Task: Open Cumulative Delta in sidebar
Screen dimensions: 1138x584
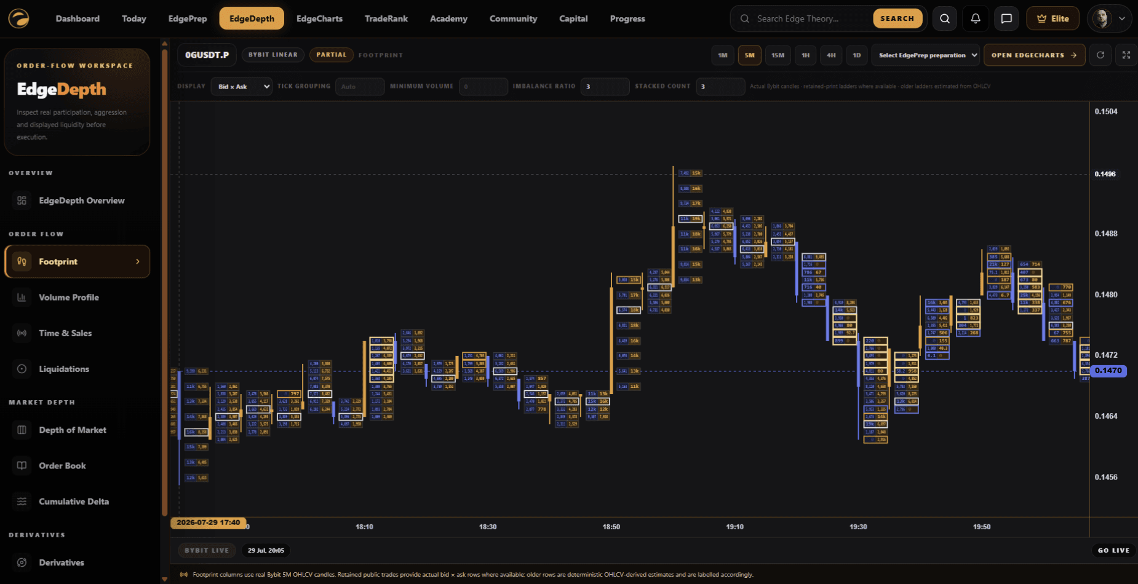Action: click(78, 502)
